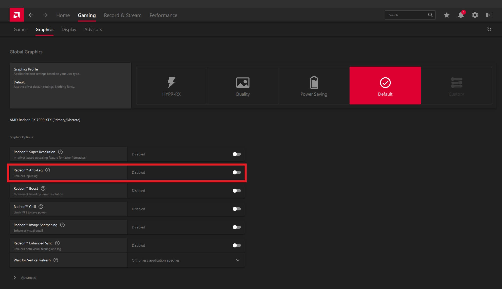Open the Record & Stream tab
The image size is (502, 289).
point(123,15)
